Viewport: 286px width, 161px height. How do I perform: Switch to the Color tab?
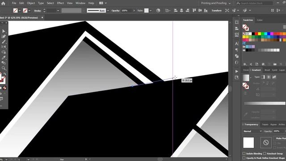(260, 20)
